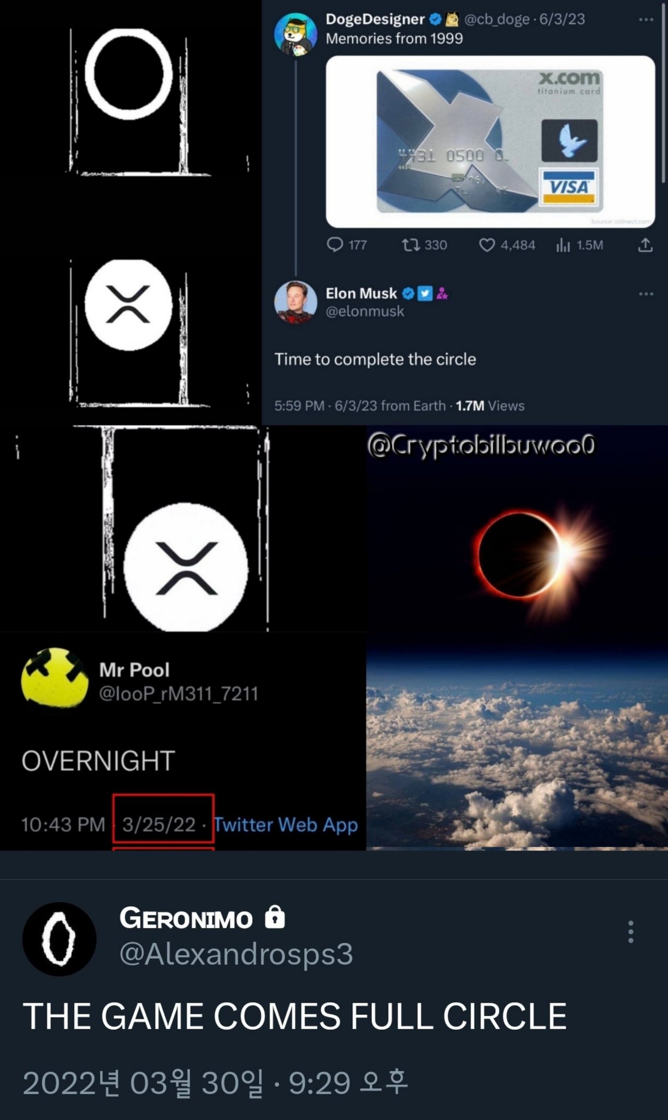The width and height of the screenshot is (668, 1120).
Task: Click Geronimo's oval profile avatar
Action: tap(59, 938)
